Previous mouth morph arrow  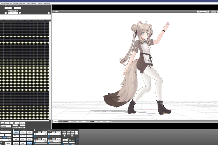(48, 134)
